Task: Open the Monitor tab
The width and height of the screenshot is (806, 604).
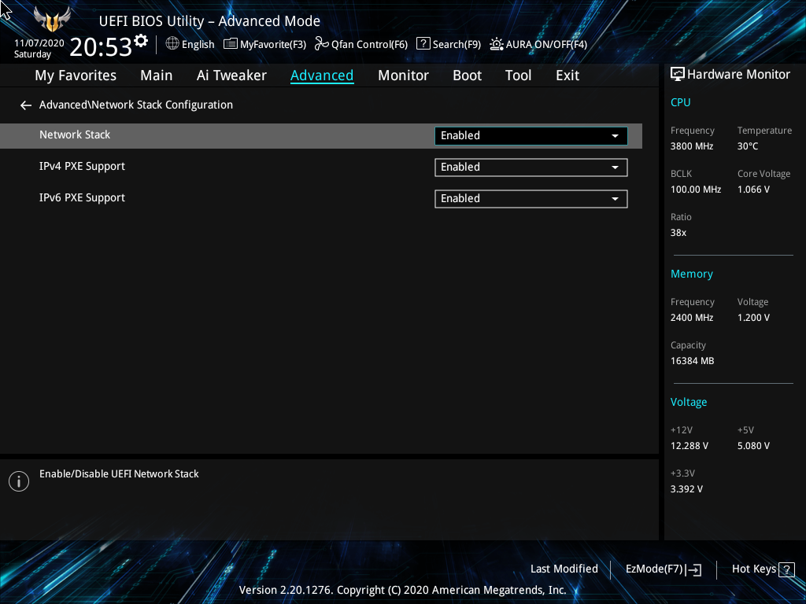Action: (x=403, y=75)
